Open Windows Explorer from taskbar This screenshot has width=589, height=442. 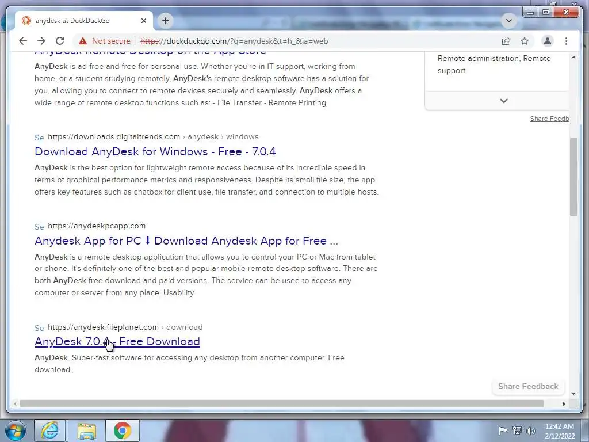87,430
